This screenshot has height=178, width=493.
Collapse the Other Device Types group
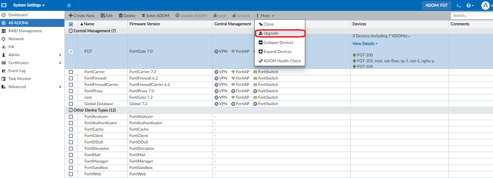(x=71, y=110)
